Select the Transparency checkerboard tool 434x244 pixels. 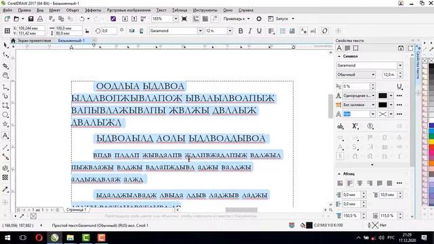5,178
